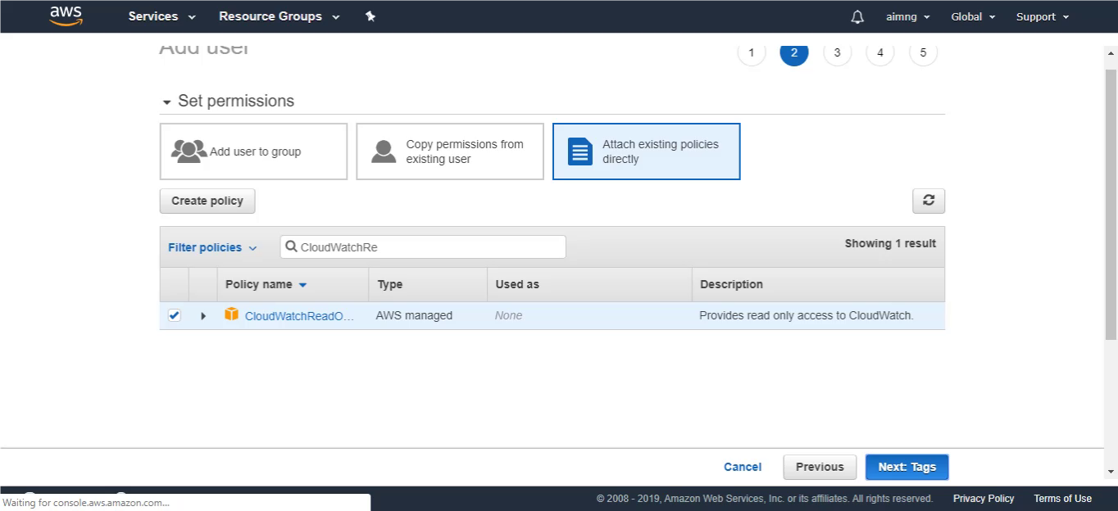Select Copy permissions from existing user
Image resolution: width=1118 pixels, height=511 pixels.
tap(450, 151)
